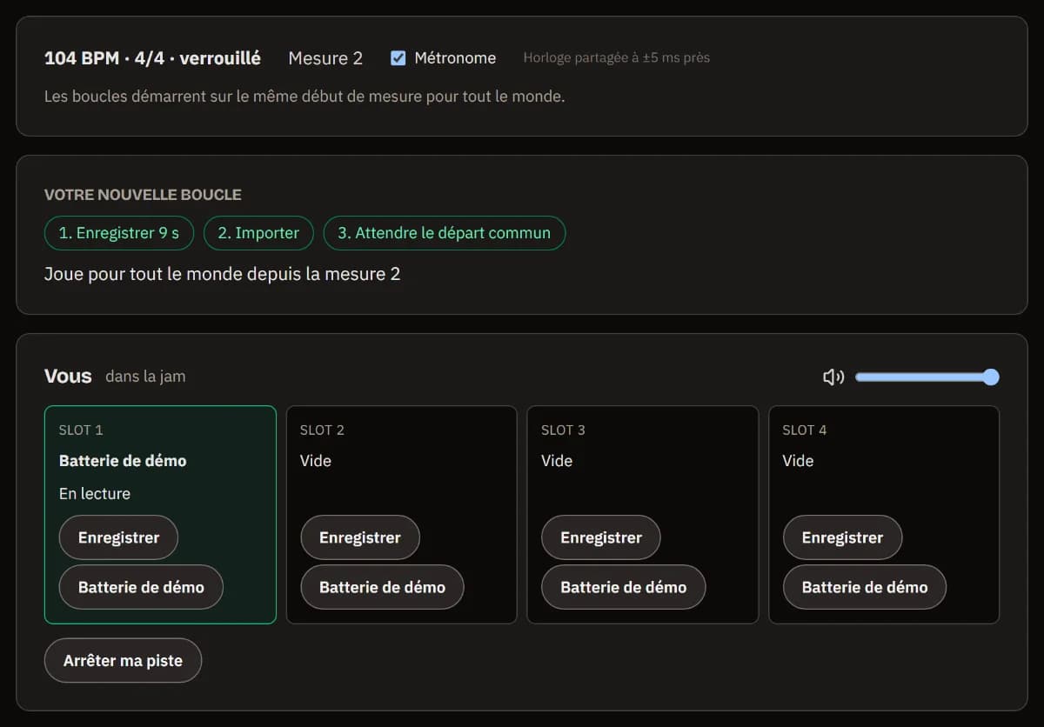1044x727 pixels.
Task: Start recording in Slot 4
Action: click(x=842, y=537)
